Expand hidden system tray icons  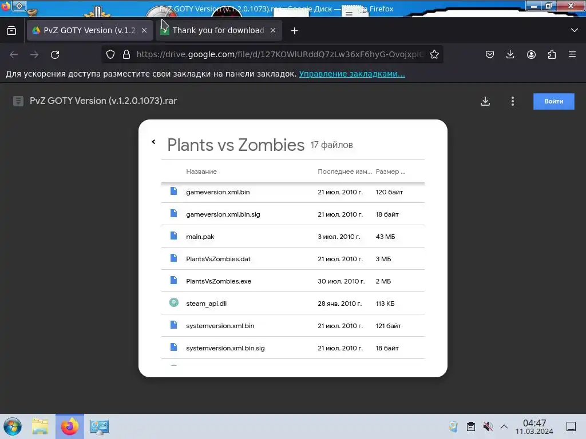point(504,426)
